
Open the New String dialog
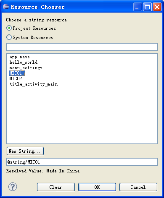coord(25,151)
